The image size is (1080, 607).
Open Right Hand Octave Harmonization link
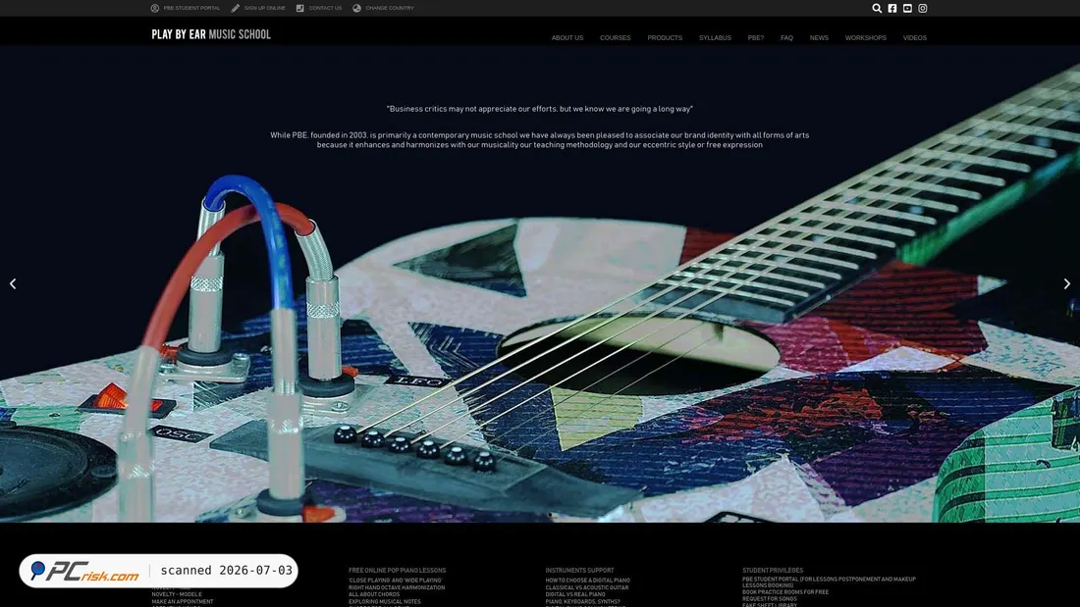tap(397, 587)
